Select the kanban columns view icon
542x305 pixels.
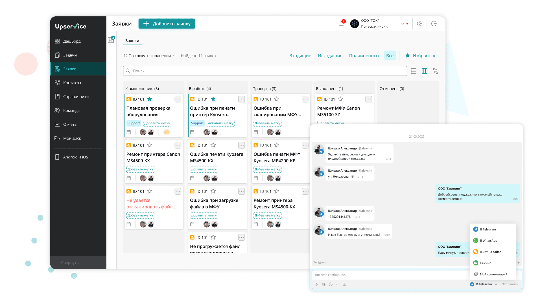click(x=425, y=71)
